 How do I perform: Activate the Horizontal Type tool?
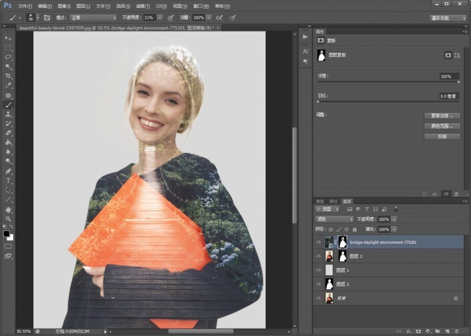[x=9, y=180]
